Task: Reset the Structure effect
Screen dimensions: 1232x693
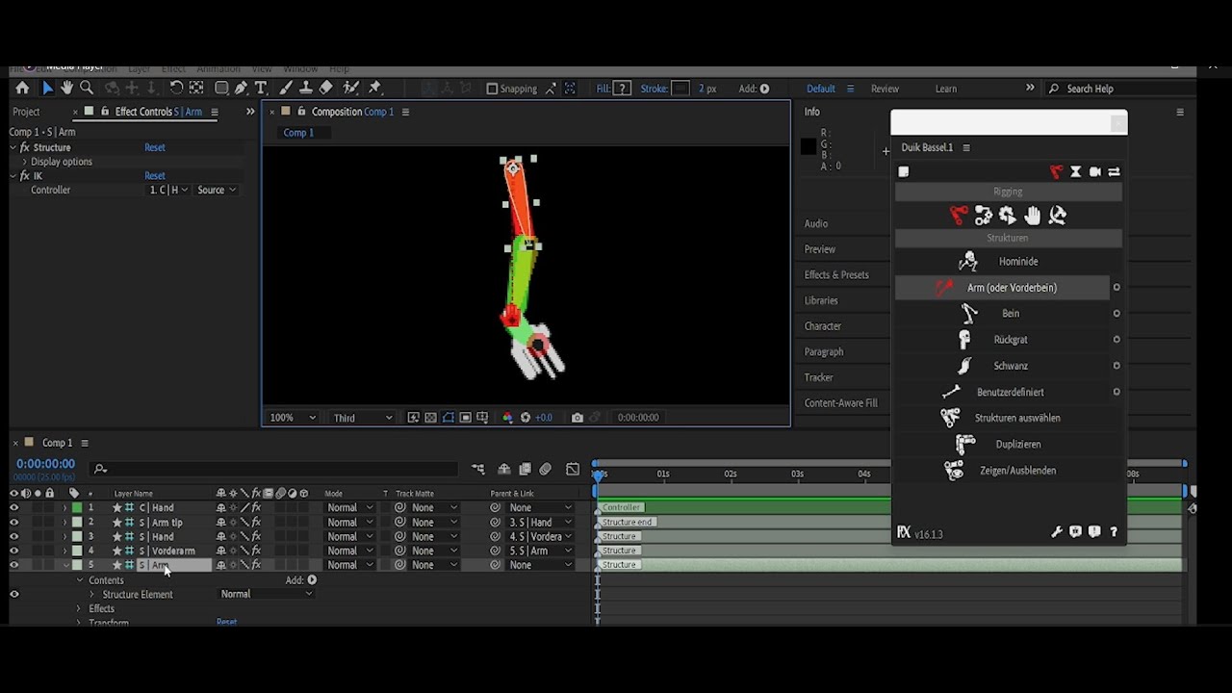Action: click(x=155, y=147)
